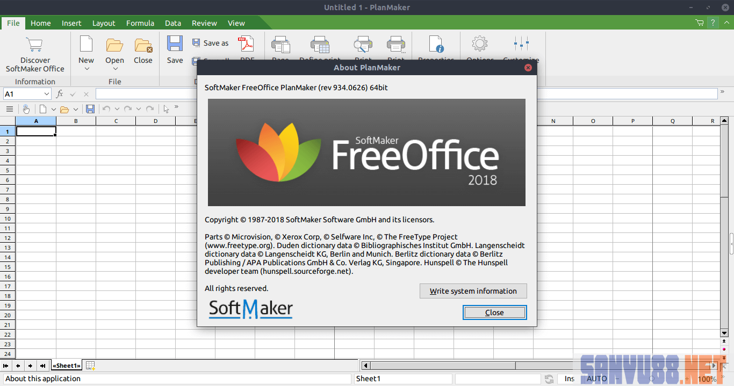This screenshot has height=386, width=734.
Task: Click the large Save floppy icon in ribbon
Action: coord(175,44)
